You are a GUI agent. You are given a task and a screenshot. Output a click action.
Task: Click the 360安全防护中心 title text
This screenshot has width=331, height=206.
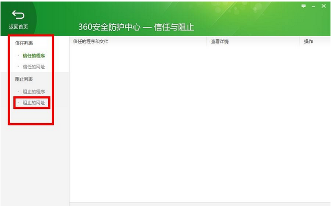point(109,27)
